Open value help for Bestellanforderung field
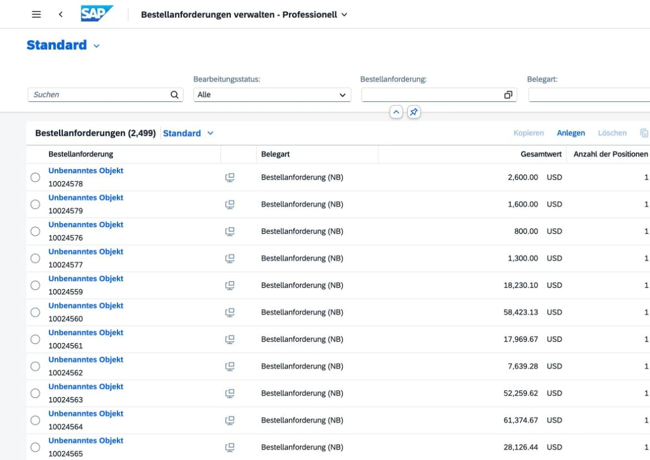This screenshot has width=650, height=460. [x=508, y=95]
